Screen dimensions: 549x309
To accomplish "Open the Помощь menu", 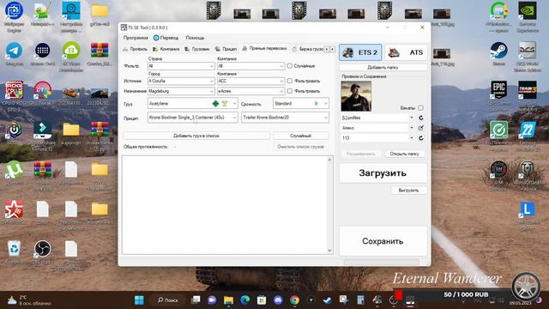I will [x=195, y=38].
